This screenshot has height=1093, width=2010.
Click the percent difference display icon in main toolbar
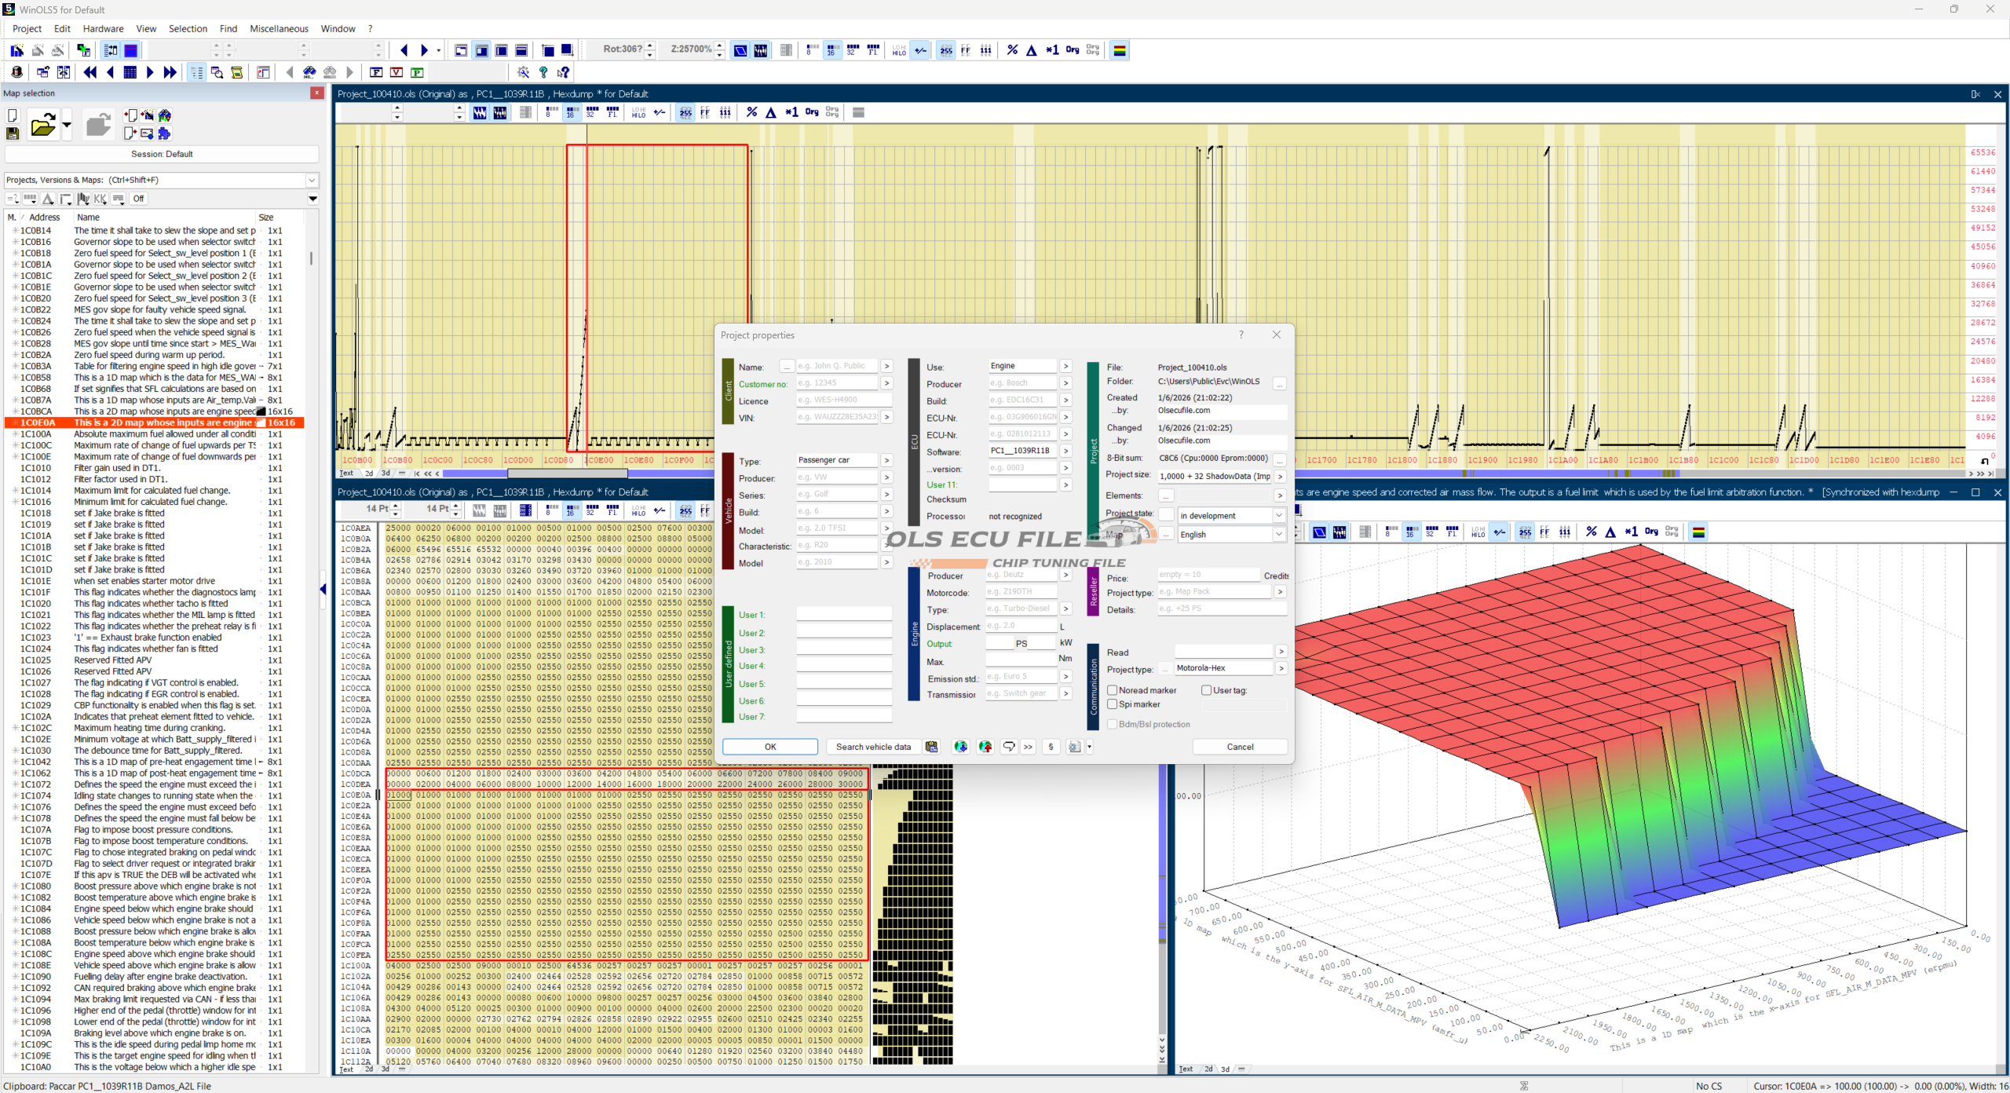tap(1012, 50)
